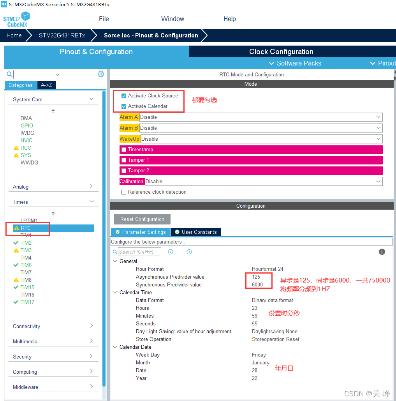396x401 pixels.
Task: Open the gear settings icon in categories panel
Action: pyautogui.click(x=101, y=74)
